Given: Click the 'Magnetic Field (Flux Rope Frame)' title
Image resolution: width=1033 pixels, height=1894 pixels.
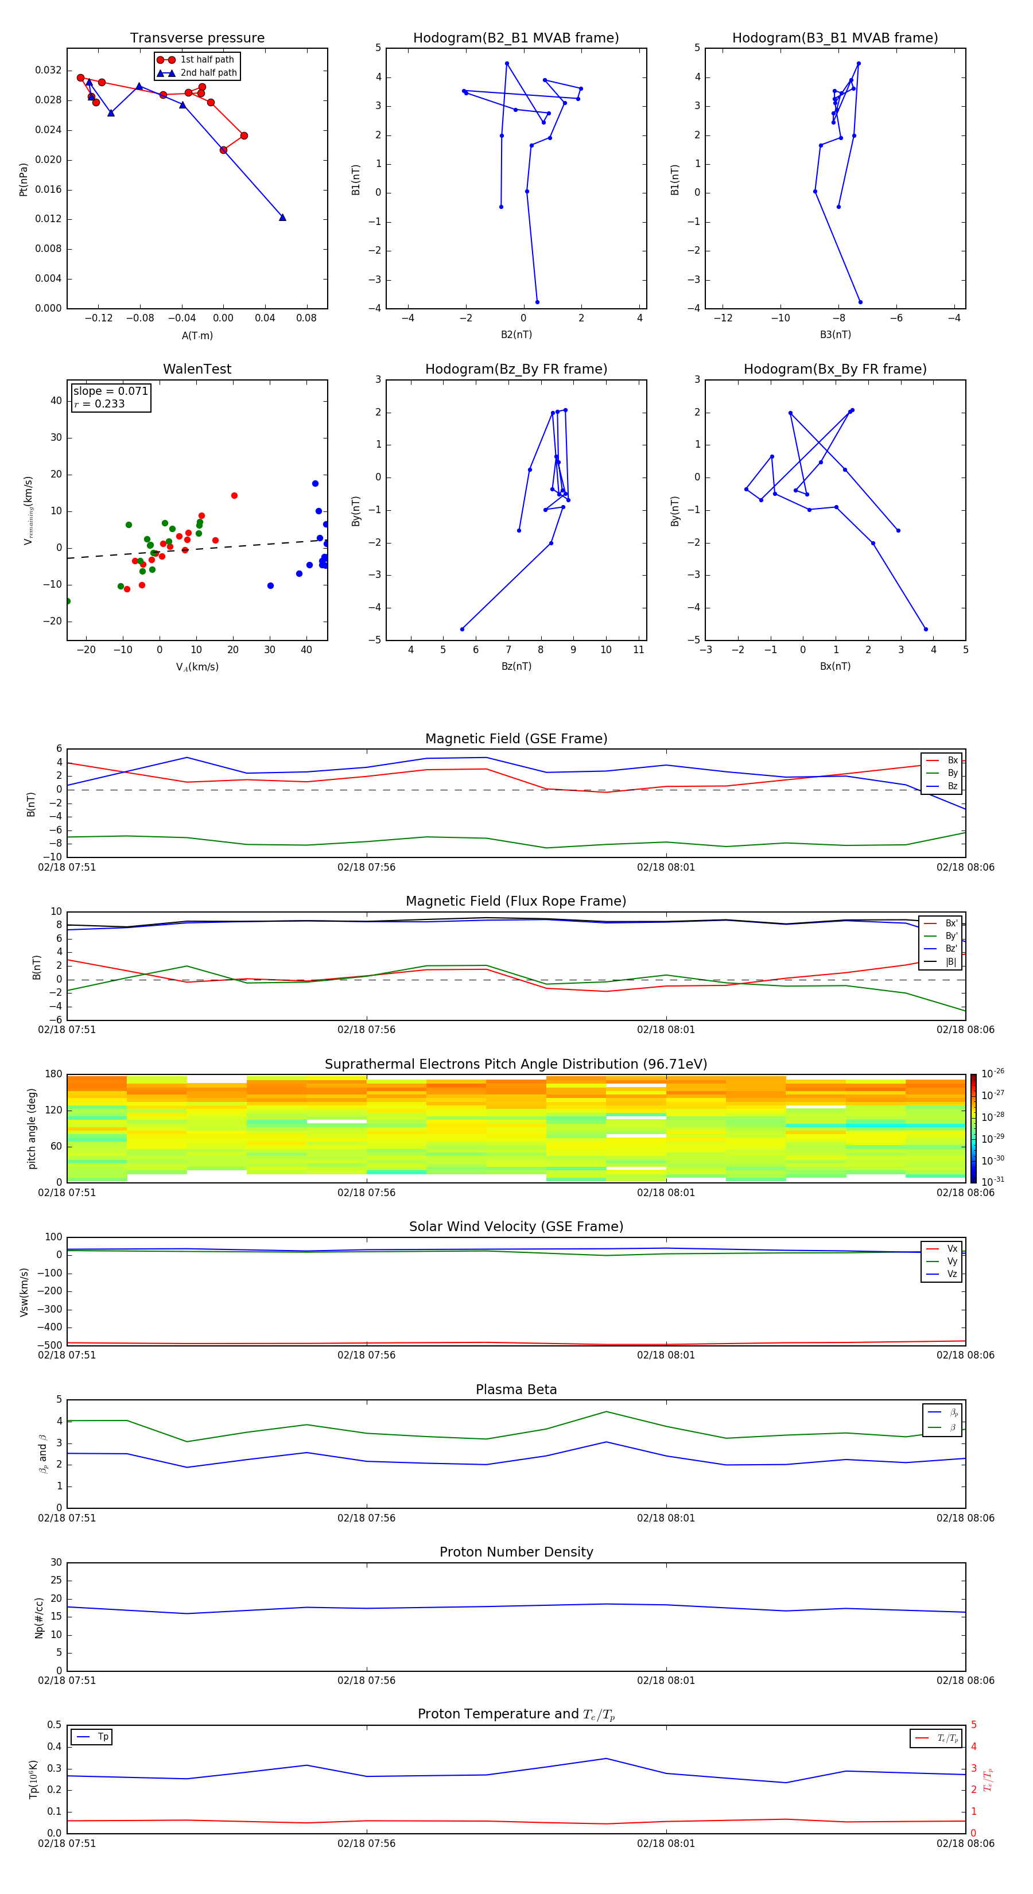Looking at the screenshot, I should pos(516,901).
